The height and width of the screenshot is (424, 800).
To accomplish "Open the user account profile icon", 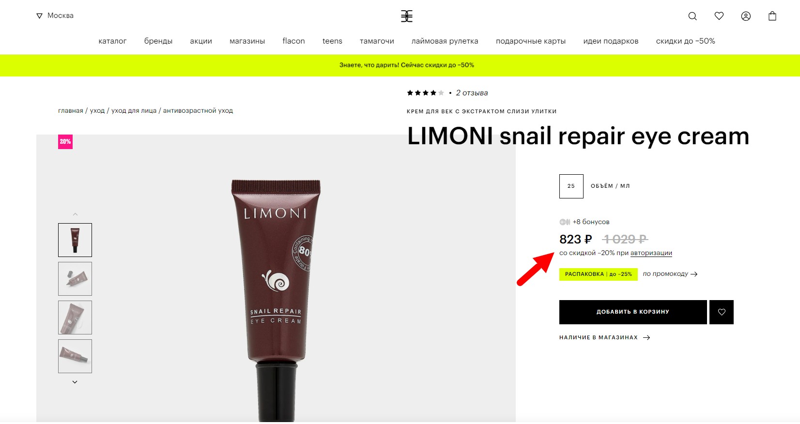I will [746, 16].
